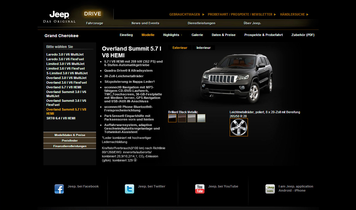Image resolution: width=356 pixels, height=210 pixels.
Task: Click the Jeep YouTube icon
Action: pyautogui.click(x=200, y=189)
